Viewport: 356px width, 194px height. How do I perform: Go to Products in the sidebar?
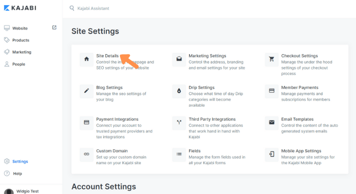tap(21, 40)
